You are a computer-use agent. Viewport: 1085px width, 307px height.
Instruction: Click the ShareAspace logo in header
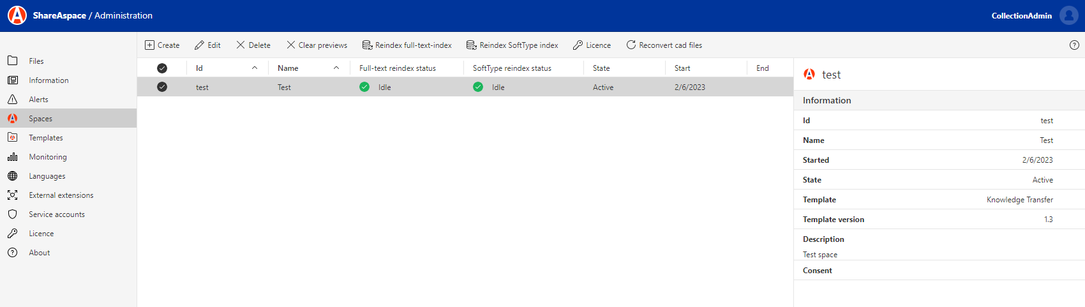tap(17, 15)
